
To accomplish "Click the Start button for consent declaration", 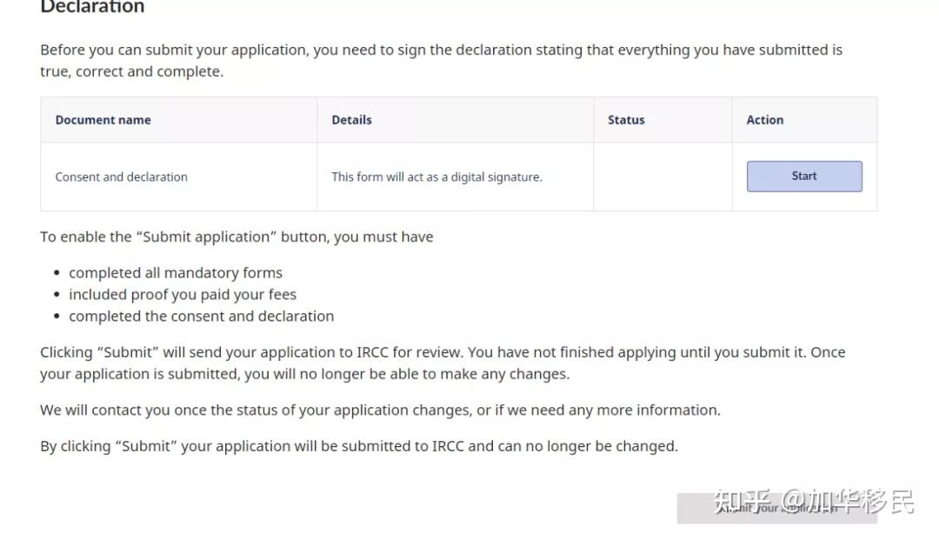I will point(804,177).
